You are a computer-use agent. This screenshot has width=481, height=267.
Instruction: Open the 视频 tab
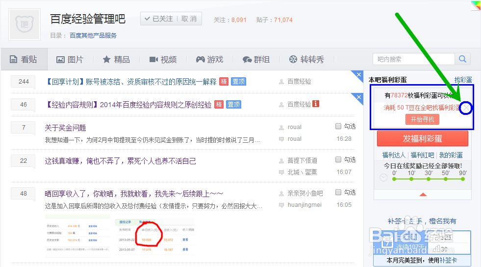coord(163,59)
